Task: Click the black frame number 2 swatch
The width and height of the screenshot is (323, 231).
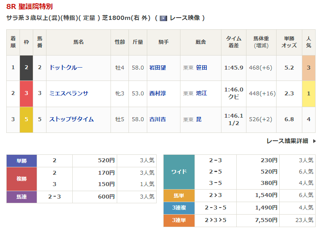Action: pos(26,68)
